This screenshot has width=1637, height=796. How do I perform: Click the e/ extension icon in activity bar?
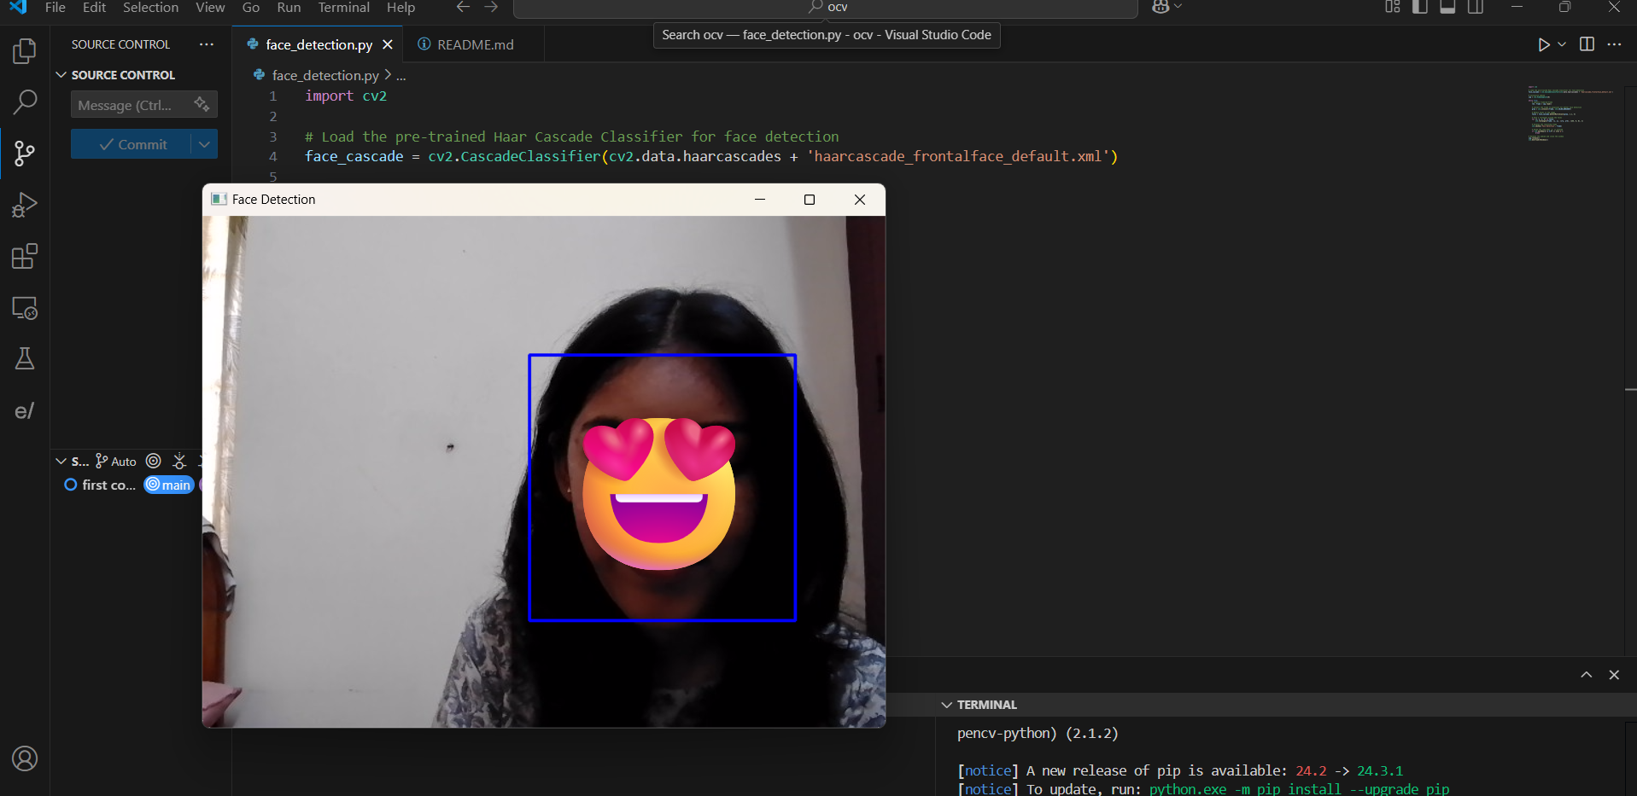pos(25,411)
